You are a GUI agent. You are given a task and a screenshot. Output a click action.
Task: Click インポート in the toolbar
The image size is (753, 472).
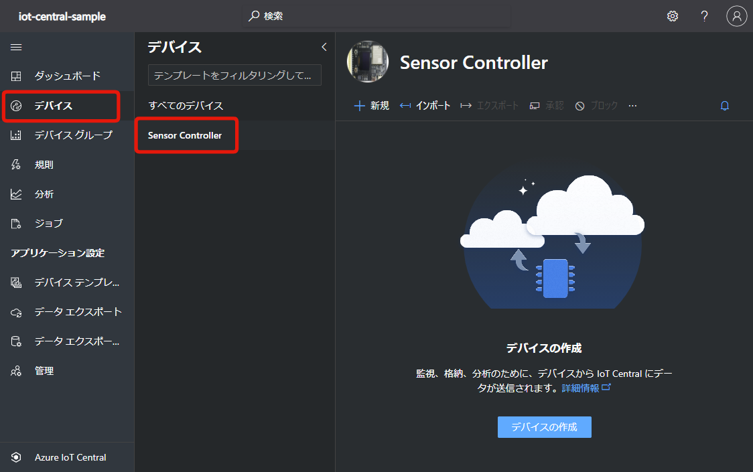coord(425,106)
